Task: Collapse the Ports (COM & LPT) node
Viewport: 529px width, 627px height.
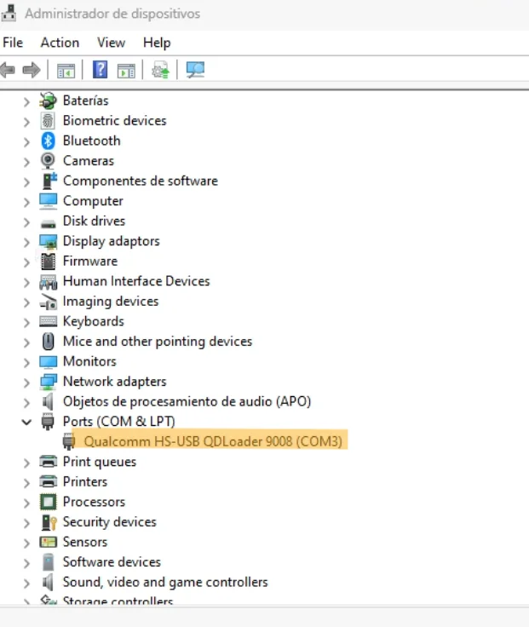Action: point(26,422)
